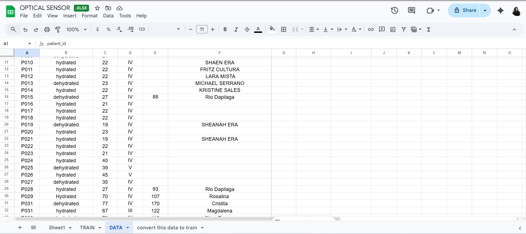The width and height of the screenshot is (526, 234).
Task: Toggle strikethrough formatting
Action: 247,29
